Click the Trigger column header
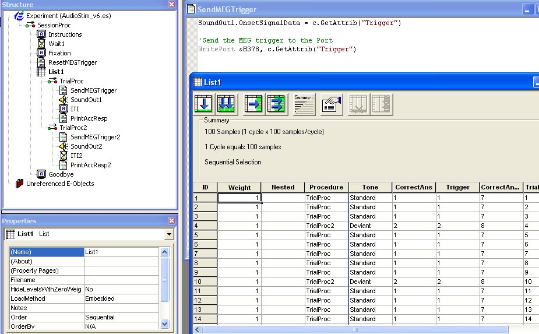539x334 pixels. click(457, 187)
